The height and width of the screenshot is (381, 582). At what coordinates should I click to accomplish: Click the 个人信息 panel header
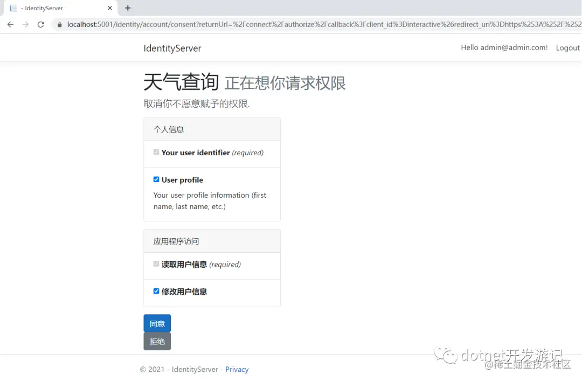tap(212, 129)
